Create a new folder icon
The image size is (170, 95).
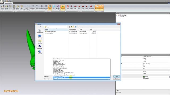pyautogui.click(x=74, y=27)
